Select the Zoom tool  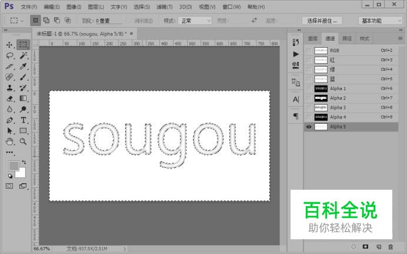tap(23, 141)
